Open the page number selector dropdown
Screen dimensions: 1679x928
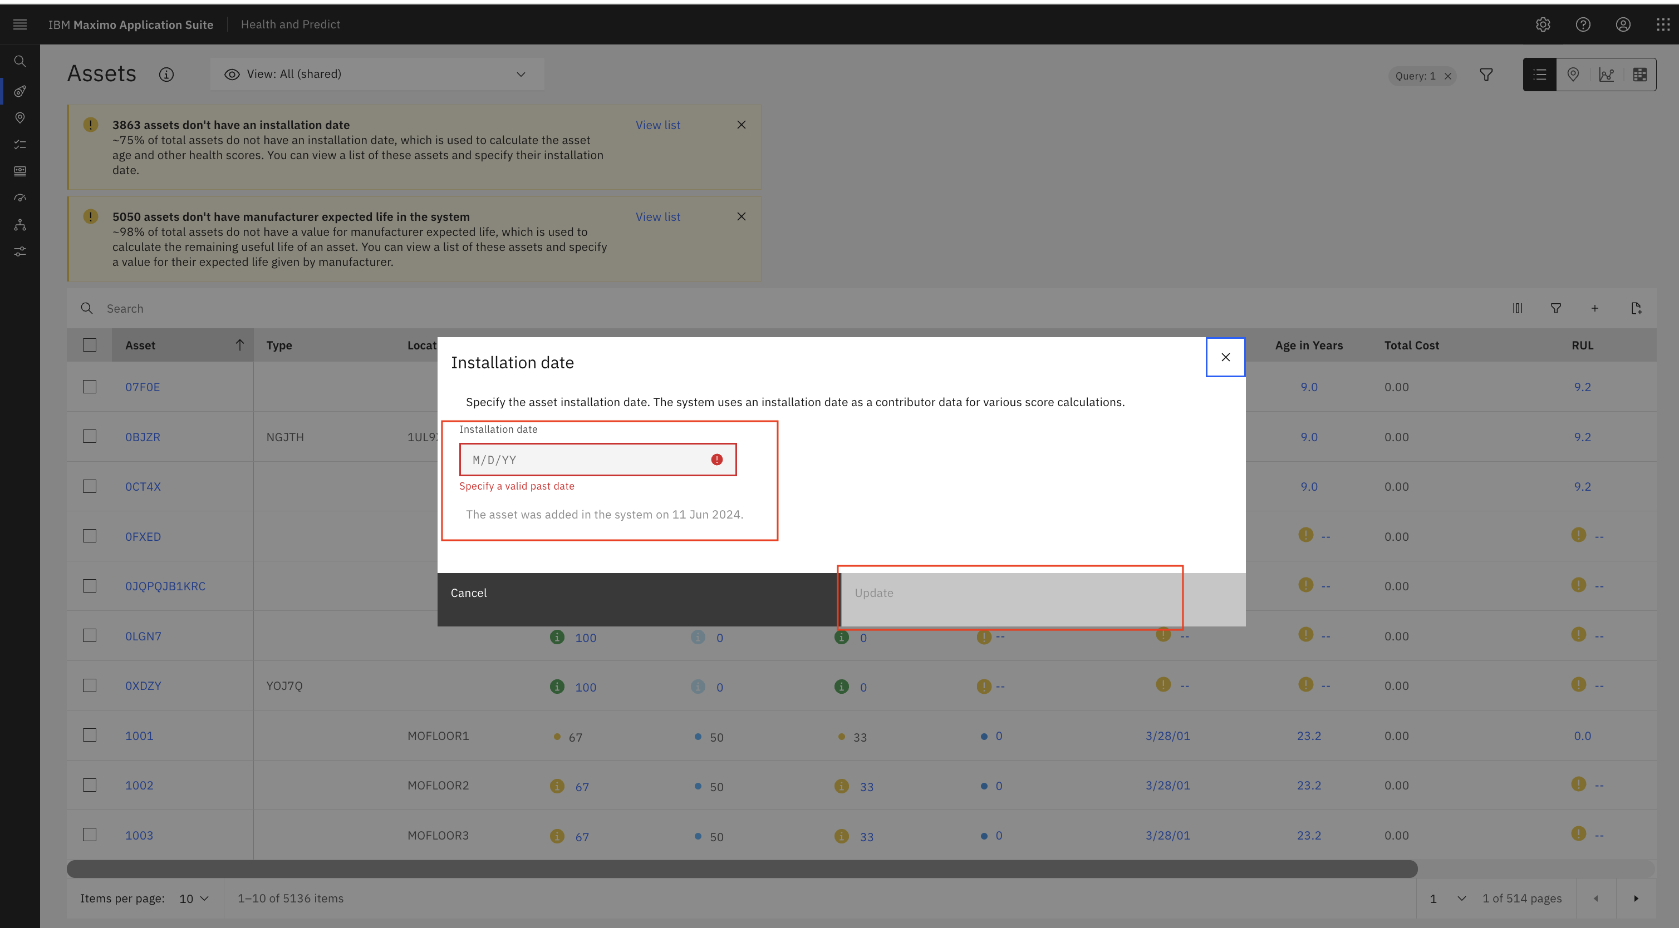(1447, 899)
